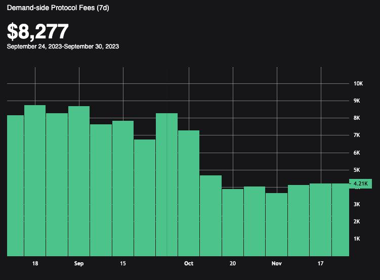Click the Oct label on the time axis
The height and width of the screenshot is (280, 380).
pyautogui.click(x=188, y=264)
